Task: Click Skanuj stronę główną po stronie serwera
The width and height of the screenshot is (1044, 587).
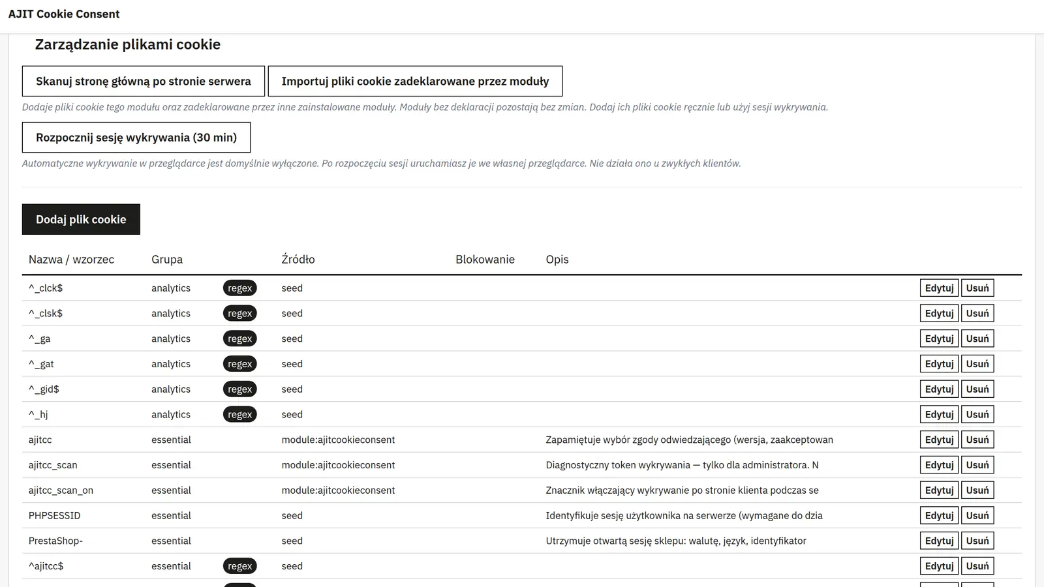Action: click(144, 81)
